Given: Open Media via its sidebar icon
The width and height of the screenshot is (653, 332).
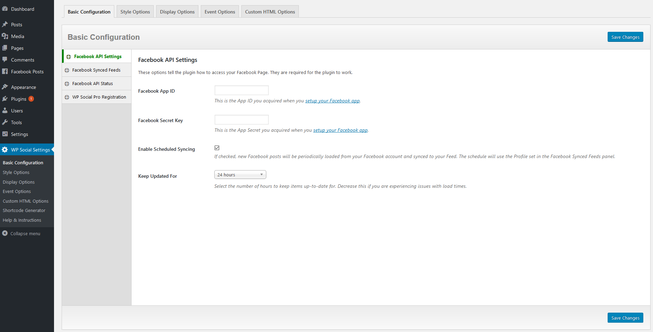Looking at the screenshot, I should point(5,36).
